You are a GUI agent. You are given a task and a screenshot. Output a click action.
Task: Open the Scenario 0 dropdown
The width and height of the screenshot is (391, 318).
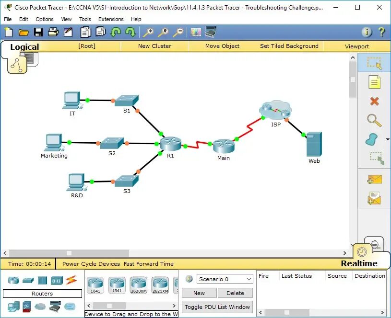224,279
